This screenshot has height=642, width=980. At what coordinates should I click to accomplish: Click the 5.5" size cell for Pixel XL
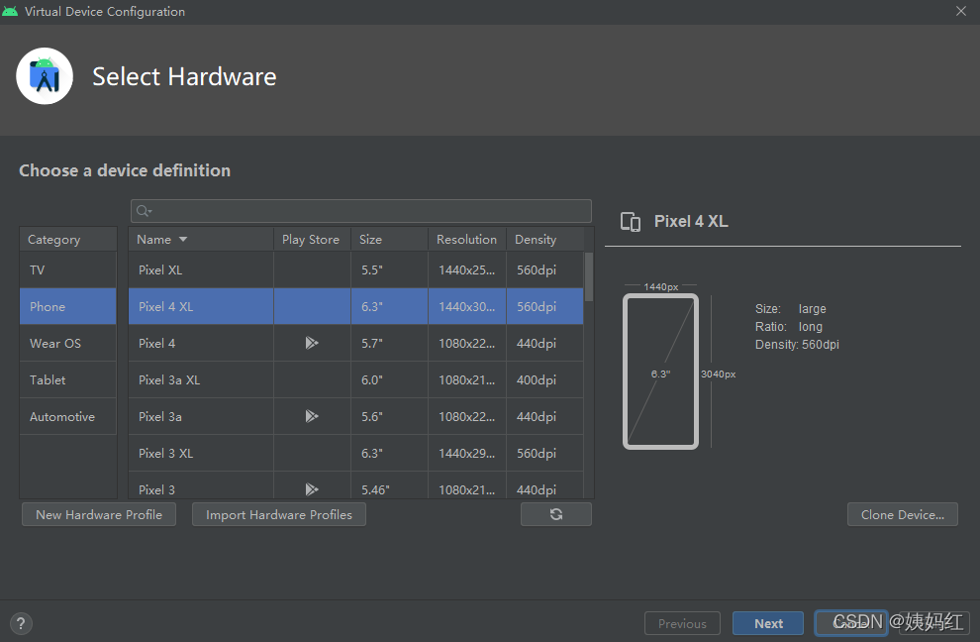389,269
